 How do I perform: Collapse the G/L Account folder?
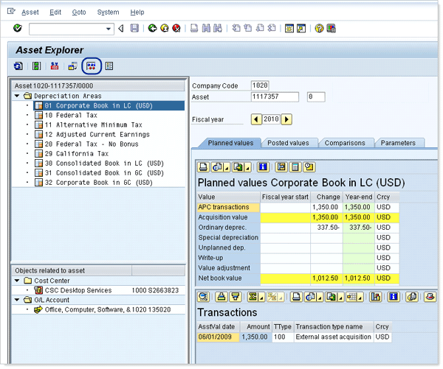click(x=17, y=300)
